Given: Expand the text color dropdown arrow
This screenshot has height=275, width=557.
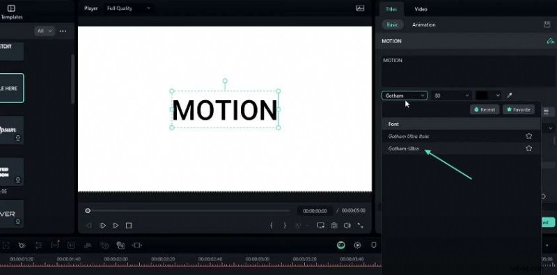Looking at the screenshot, I should [498, 95].
